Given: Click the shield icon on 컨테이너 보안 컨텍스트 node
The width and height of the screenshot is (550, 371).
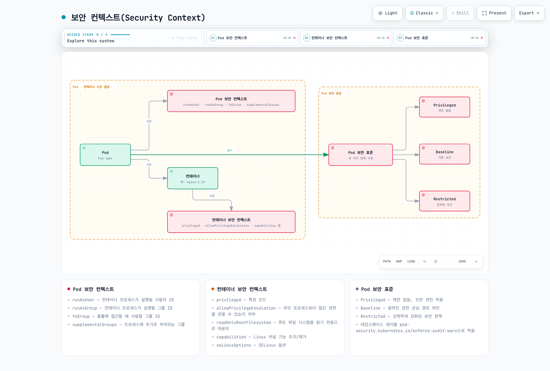Looking at the screenshot, I should point(171,215).
